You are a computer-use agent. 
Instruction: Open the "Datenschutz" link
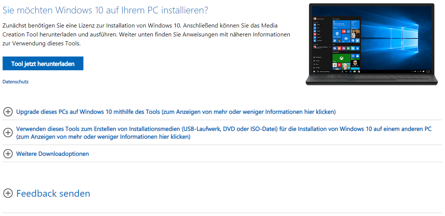pyautogui.click(x=15, y=81)
